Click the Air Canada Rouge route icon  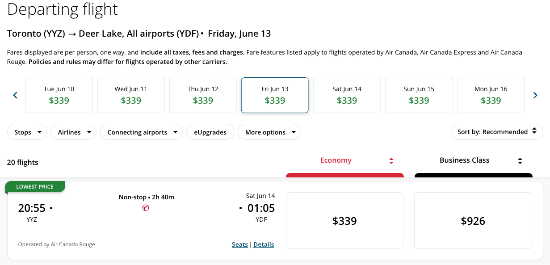[146, 208]
